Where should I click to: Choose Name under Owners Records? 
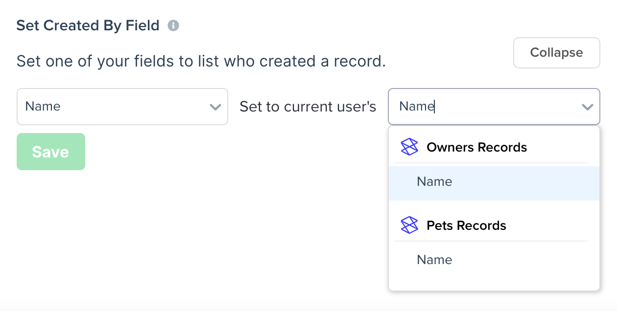point(494,183)
